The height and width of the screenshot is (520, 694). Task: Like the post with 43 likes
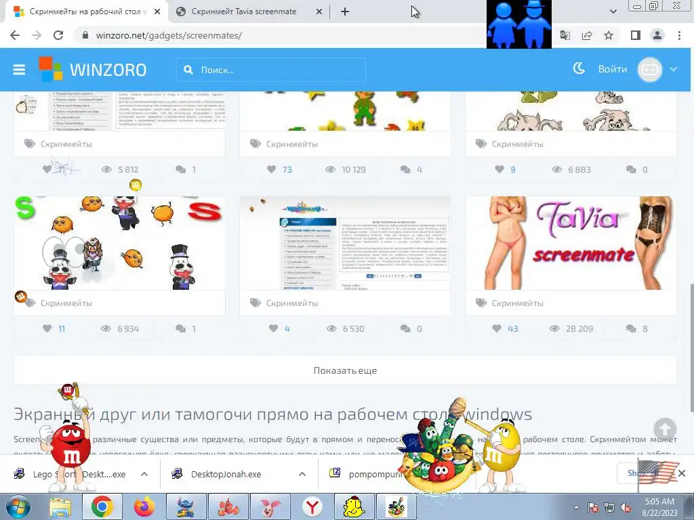point(497,328)
